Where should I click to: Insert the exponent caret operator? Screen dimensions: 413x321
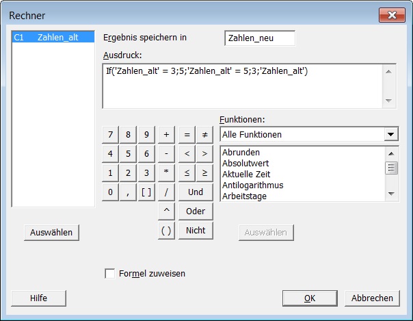click(166, 211)
